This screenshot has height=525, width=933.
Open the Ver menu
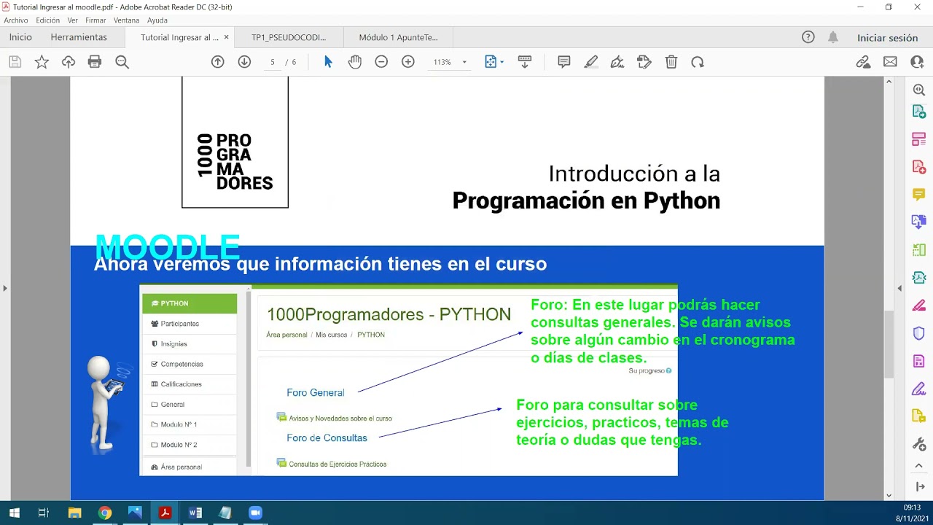(73, 20)
